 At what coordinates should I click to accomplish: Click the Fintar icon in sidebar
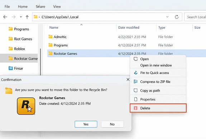tap(10, 68)
